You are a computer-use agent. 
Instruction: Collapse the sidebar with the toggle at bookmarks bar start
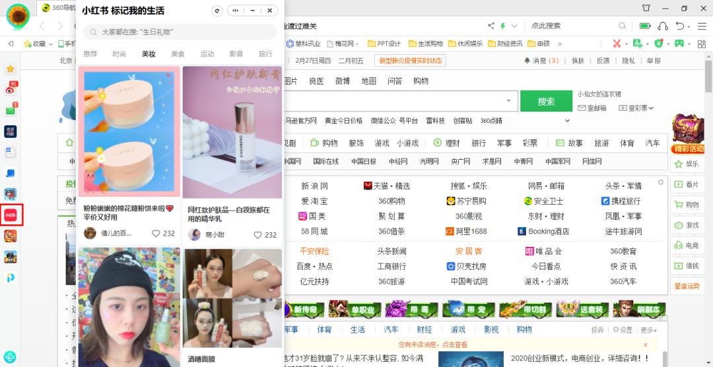tap(11, 44)
